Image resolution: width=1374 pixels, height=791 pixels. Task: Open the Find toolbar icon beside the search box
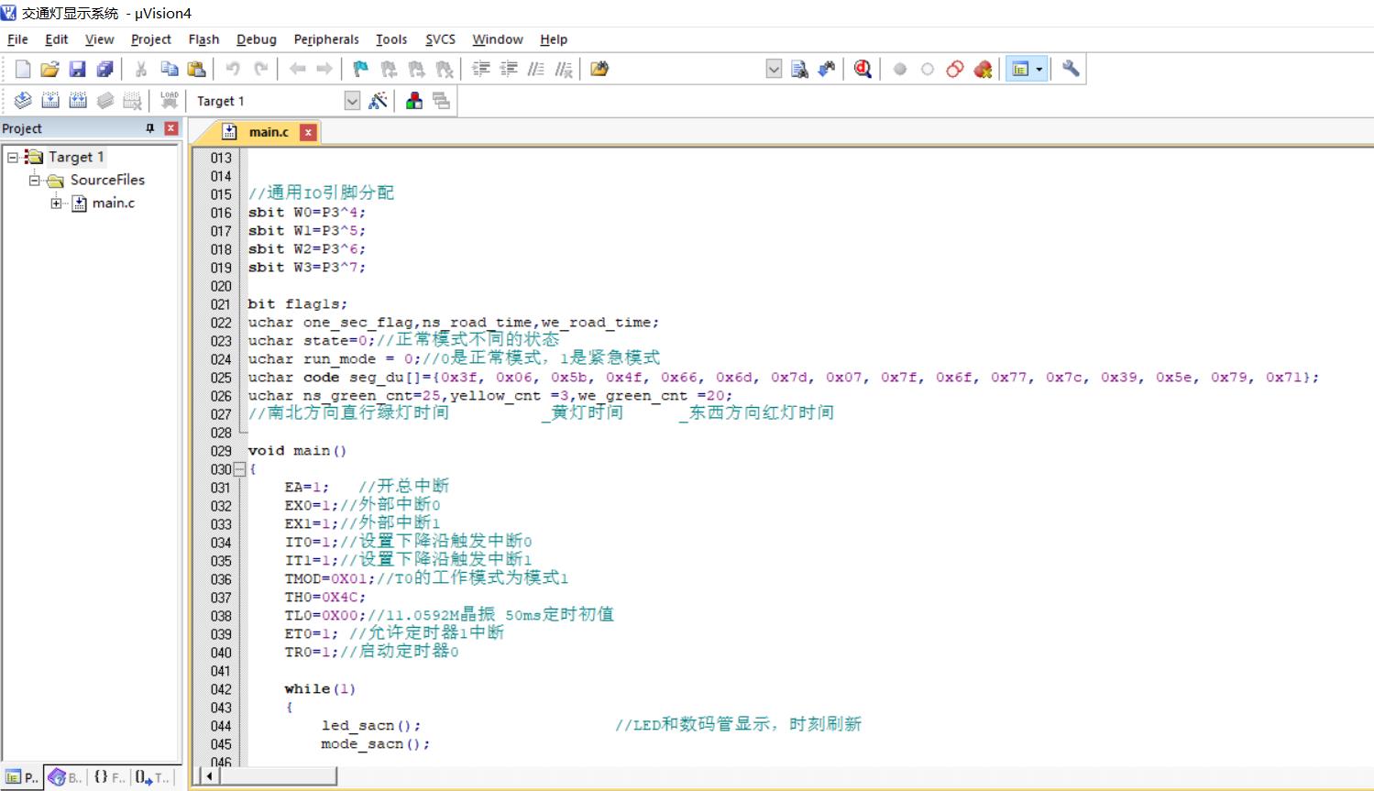click(799, 69)
